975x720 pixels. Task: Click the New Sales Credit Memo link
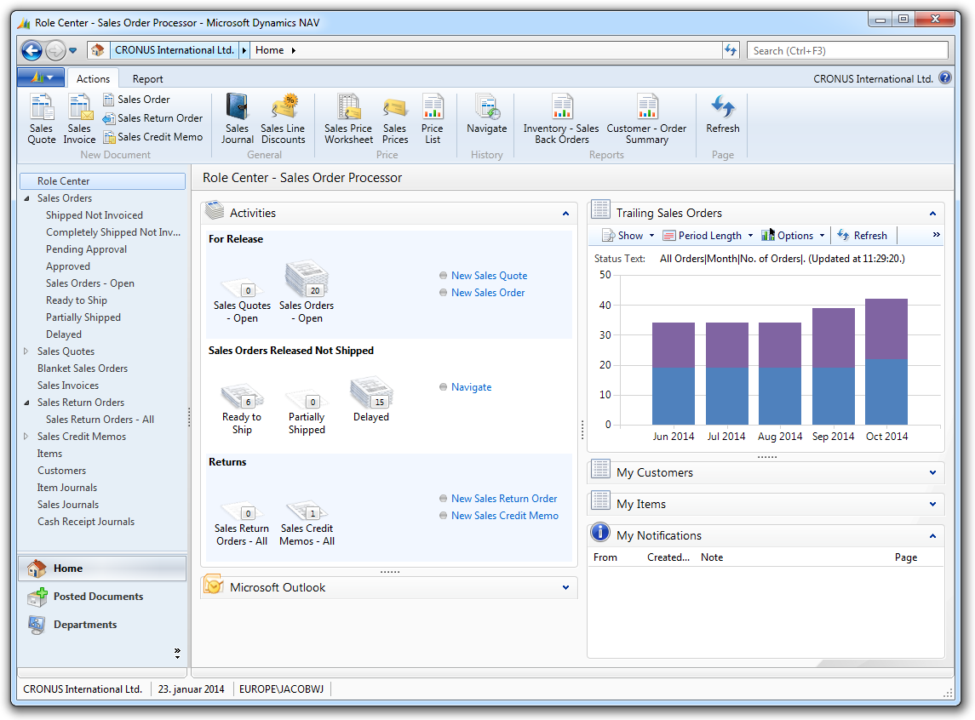coord(504,516)
